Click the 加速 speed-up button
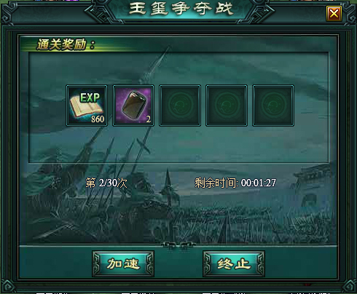 click(x=123, y=263)
